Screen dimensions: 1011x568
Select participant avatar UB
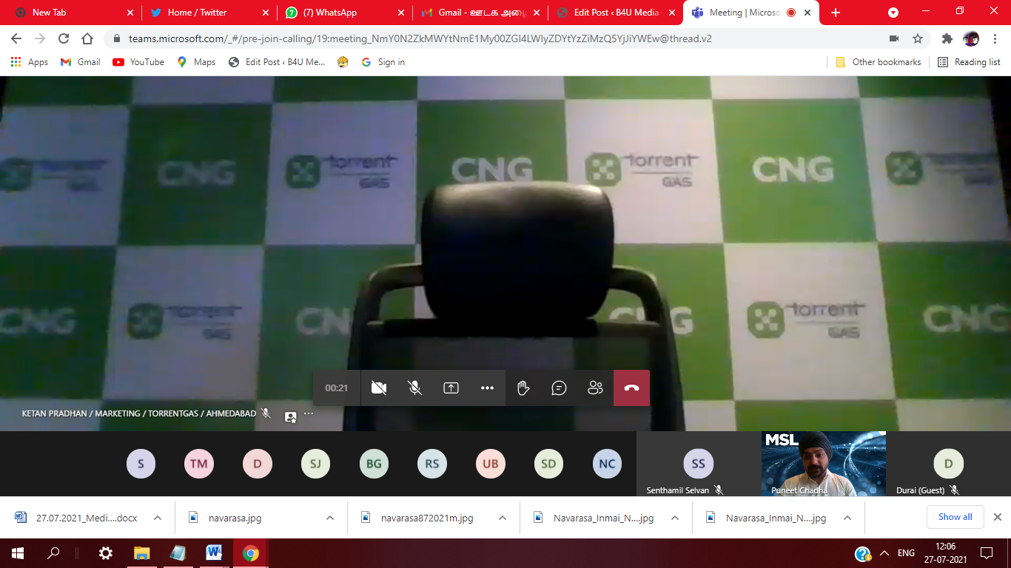point(490,464)
